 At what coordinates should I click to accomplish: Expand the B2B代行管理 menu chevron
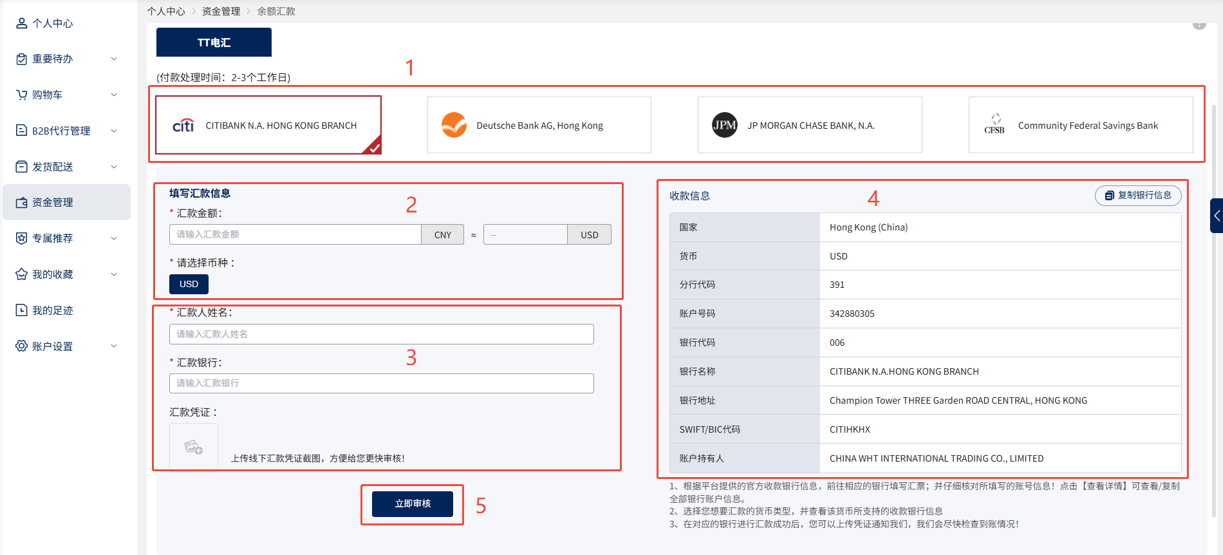[x=114, y=131]
